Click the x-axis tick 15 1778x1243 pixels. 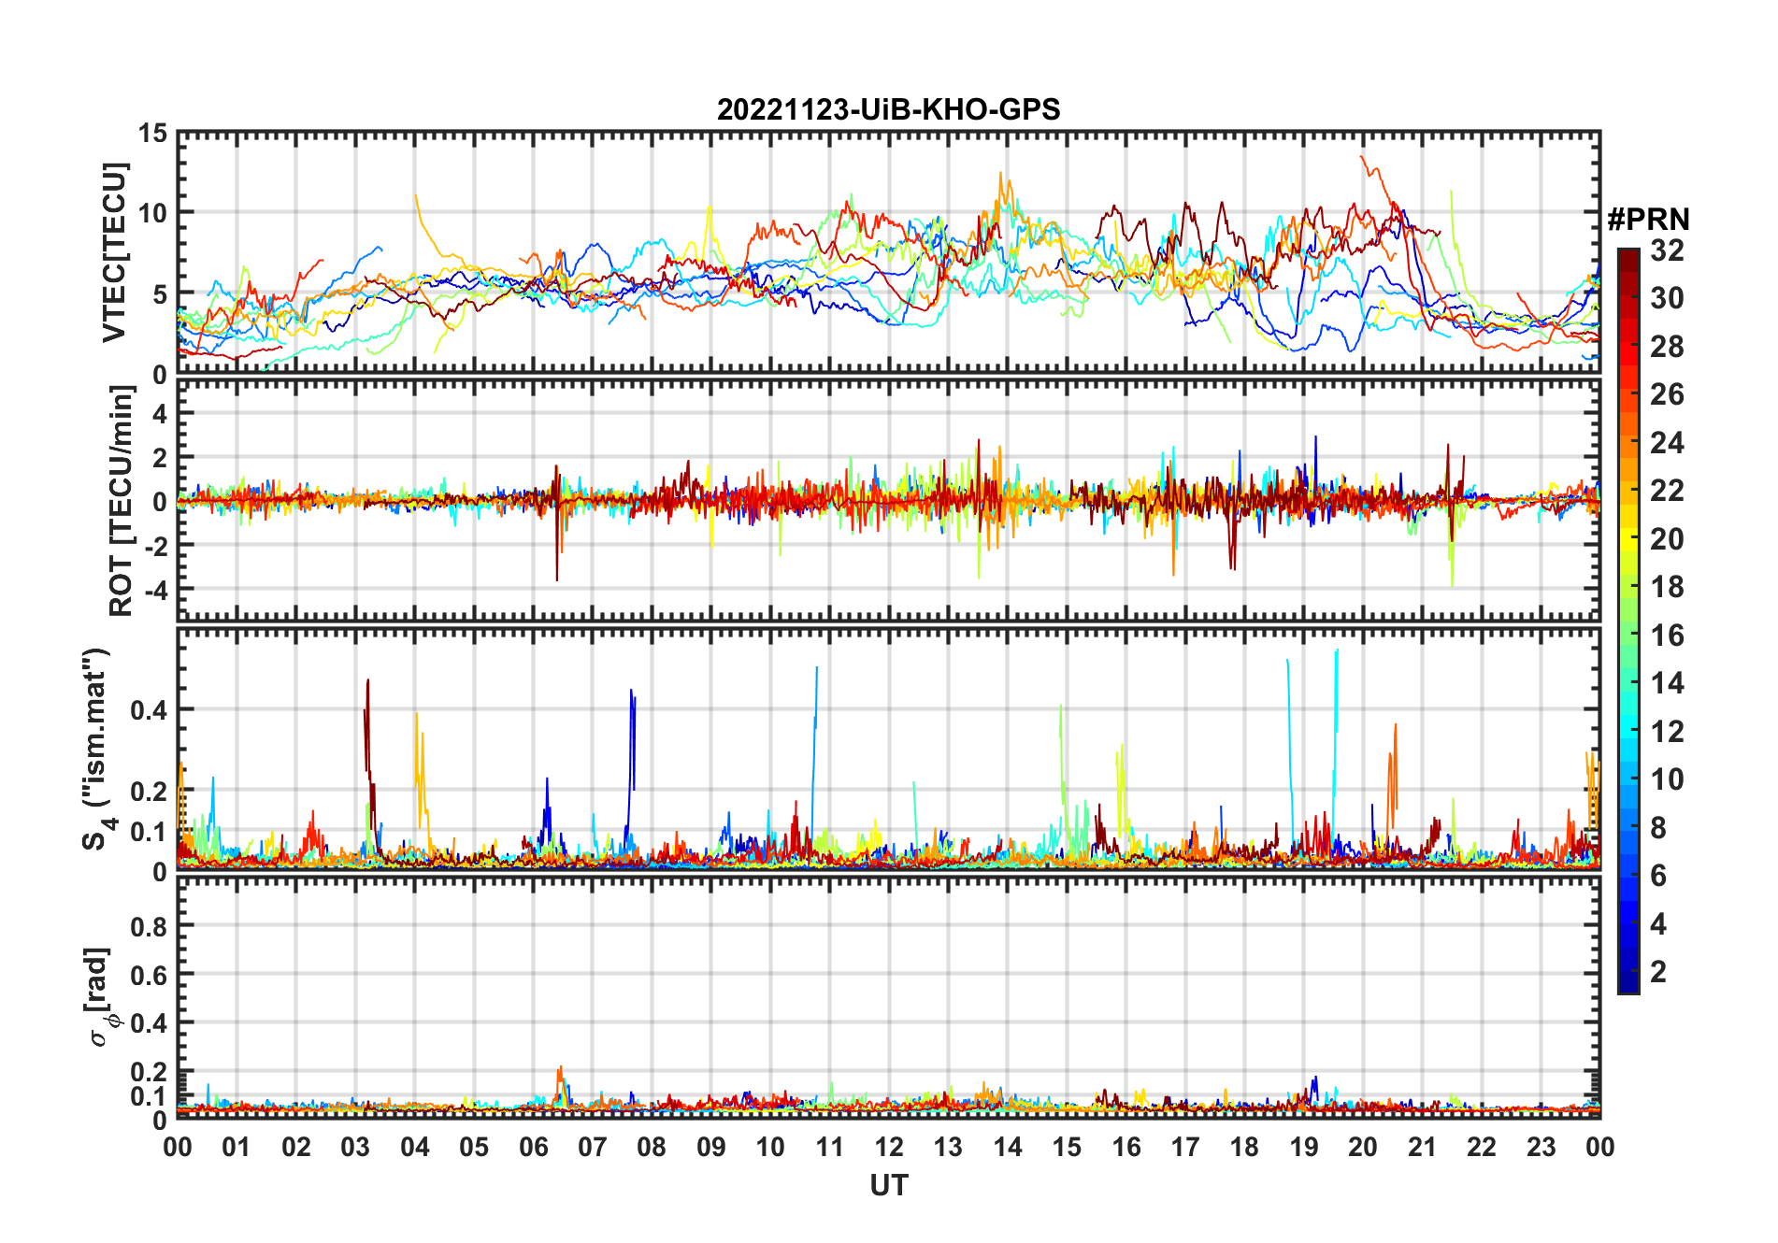(x=1067, y=1147)
